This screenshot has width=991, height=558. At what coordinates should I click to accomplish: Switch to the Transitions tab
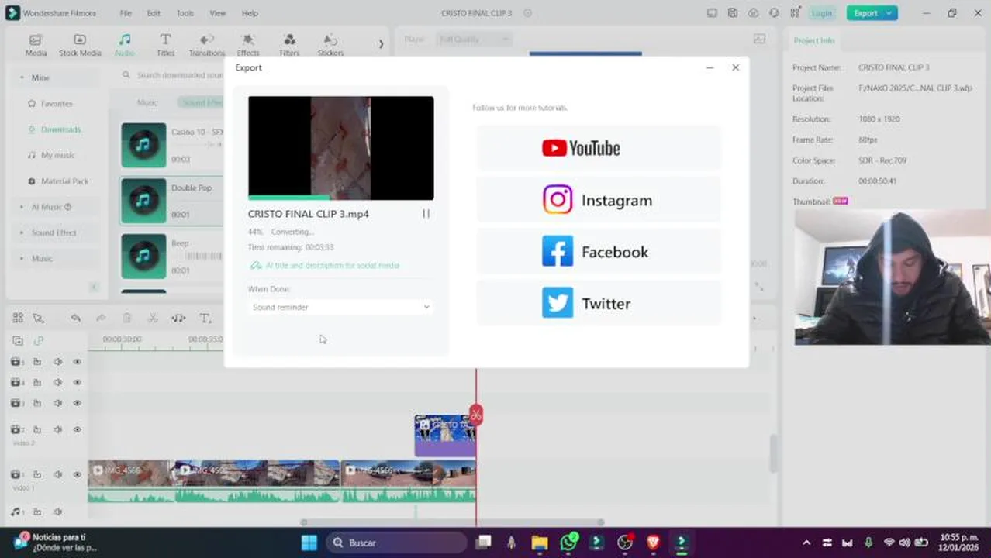click(206, 45)
